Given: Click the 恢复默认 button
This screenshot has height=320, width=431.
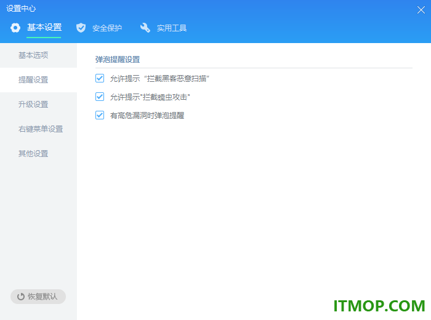Looking at the screenshot, I should tap(38, 297).
